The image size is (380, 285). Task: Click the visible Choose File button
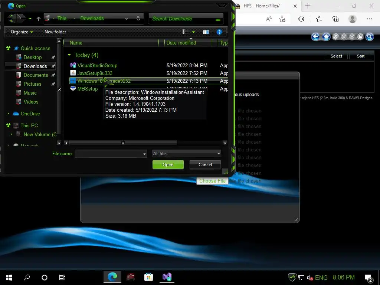click(212, 181)
